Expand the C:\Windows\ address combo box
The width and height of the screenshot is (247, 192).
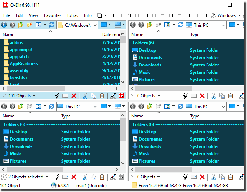pyautogui.click(x=95, y=25)
